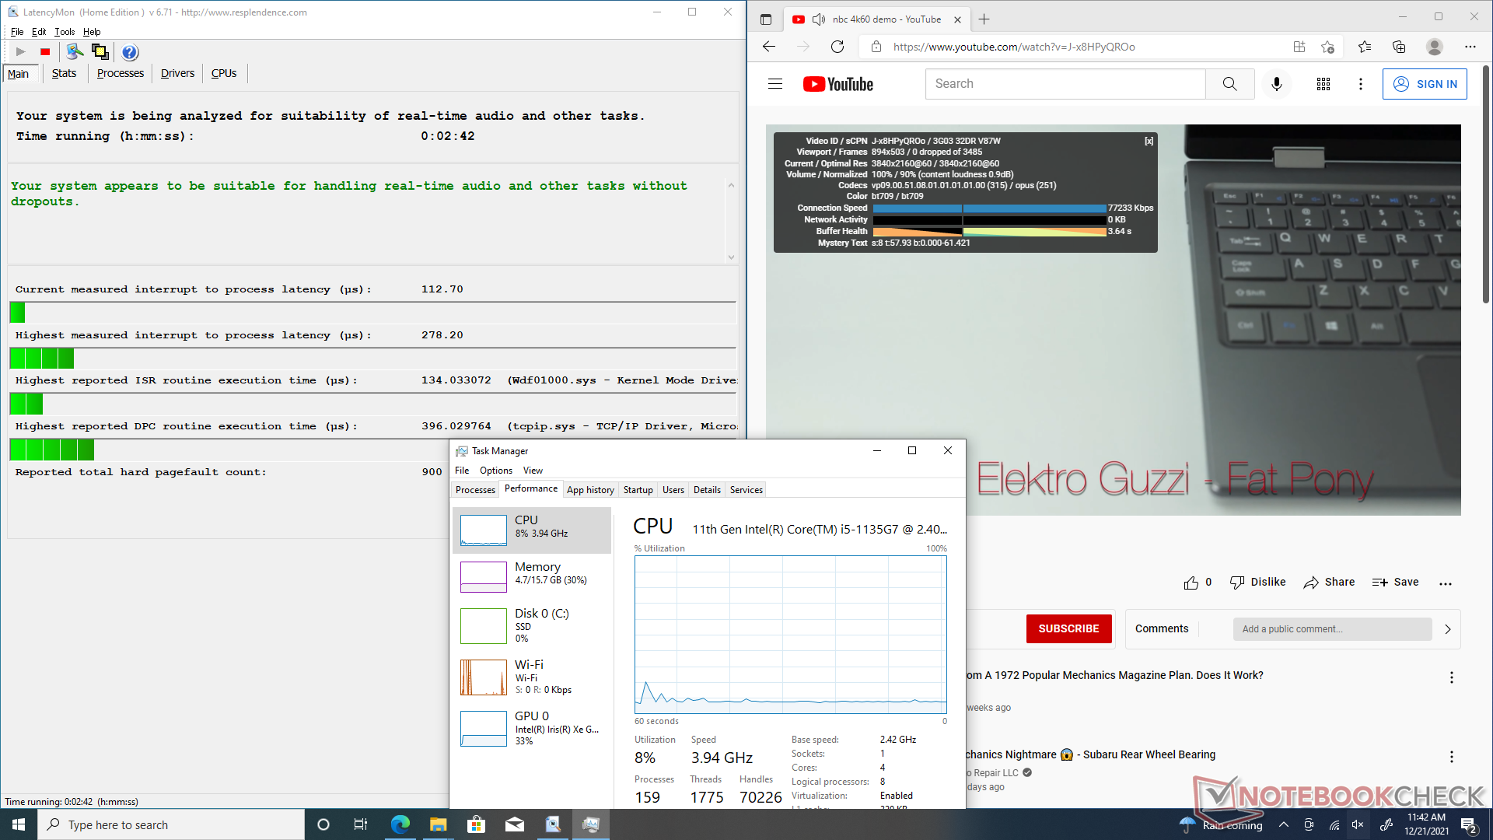
Task: Click LatencyMon report scrollbar down arrow
Action: coord(731,257)
